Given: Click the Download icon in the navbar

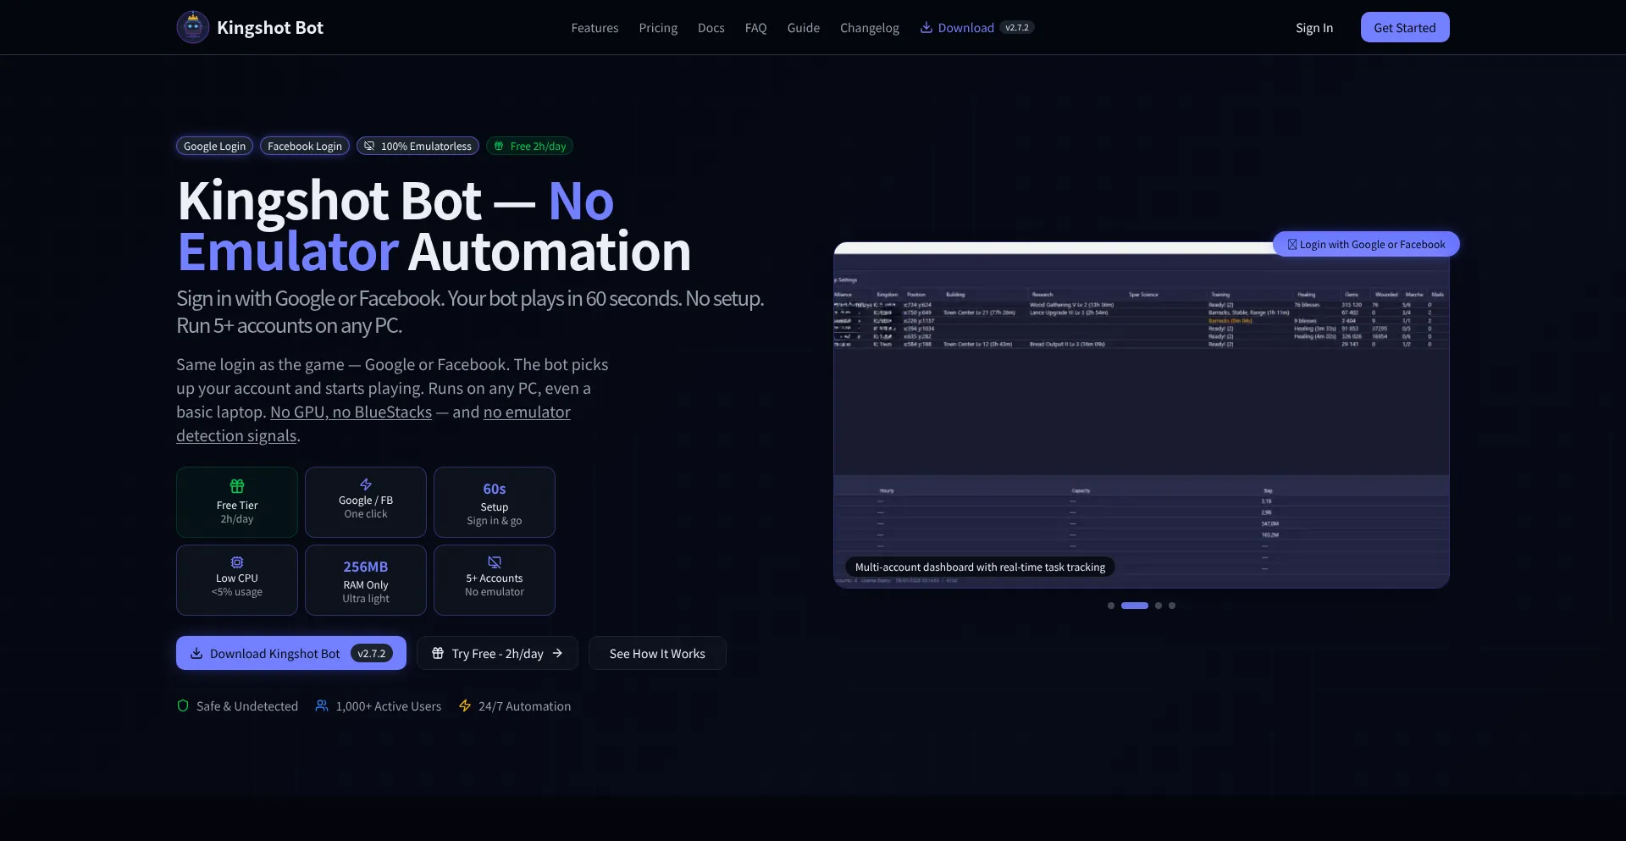Looking at the screenshot, I should [x=926, y=27].
